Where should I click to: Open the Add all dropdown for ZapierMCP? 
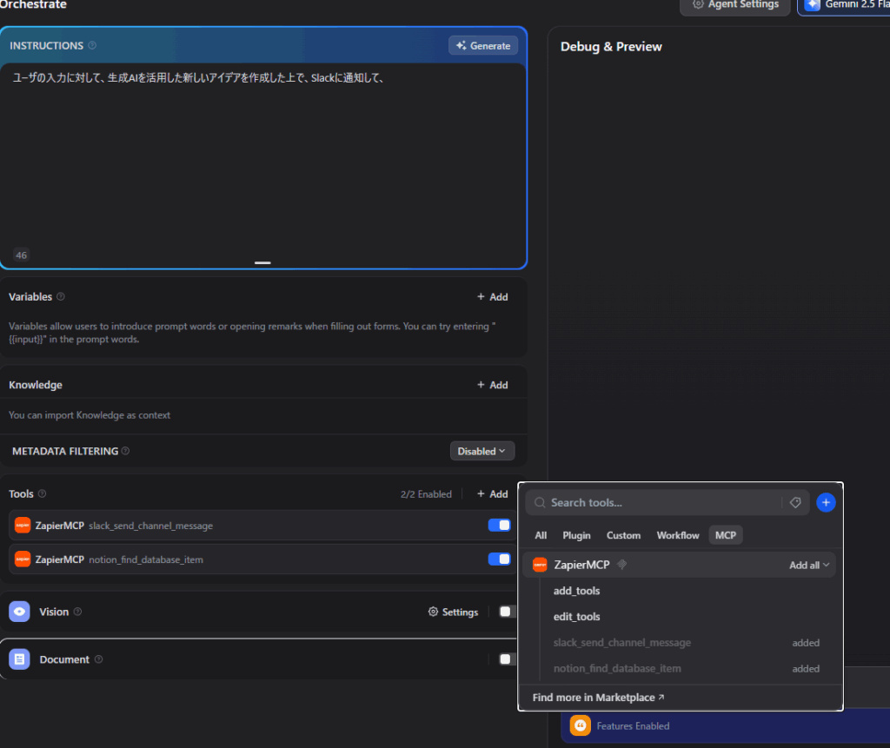[x=809, y=566]
